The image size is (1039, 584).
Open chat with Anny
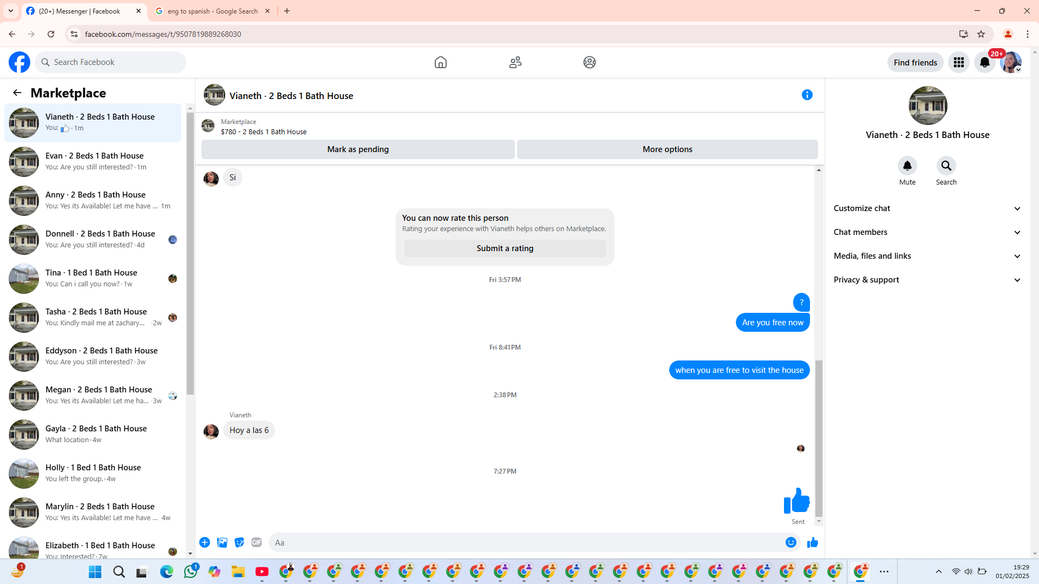click(x=93, y=200)
